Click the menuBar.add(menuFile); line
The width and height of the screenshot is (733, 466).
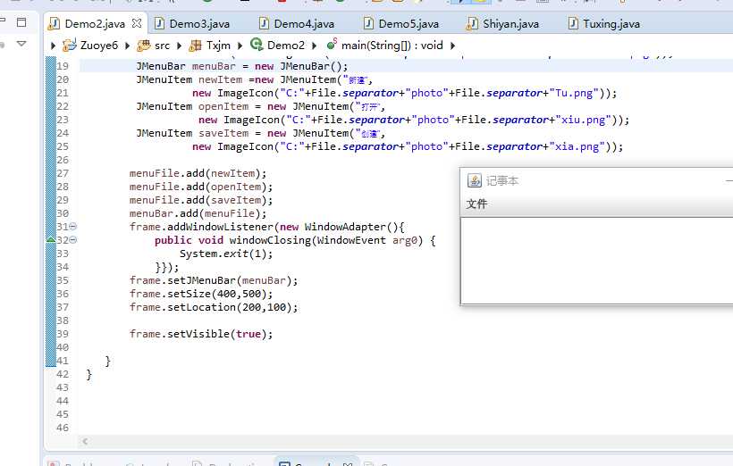pos(198,213)
